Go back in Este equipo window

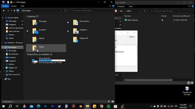(x=4, y=11)
